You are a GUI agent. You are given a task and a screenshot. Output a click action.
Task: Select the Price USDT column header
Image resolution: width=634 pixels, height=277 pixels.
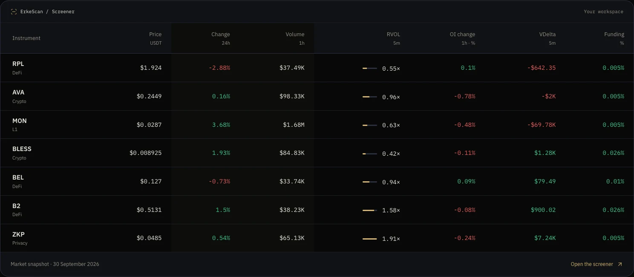click(156, 38)
